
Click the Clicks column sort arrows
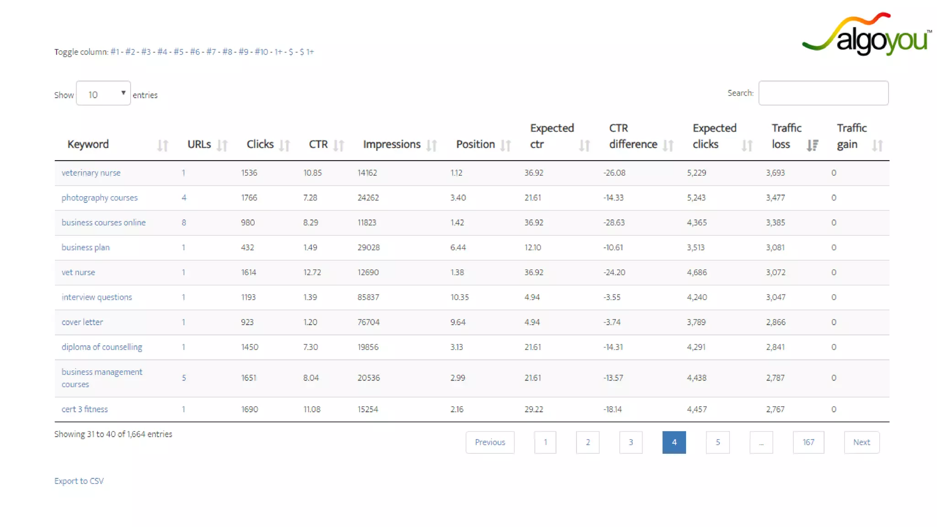(285, 145)
